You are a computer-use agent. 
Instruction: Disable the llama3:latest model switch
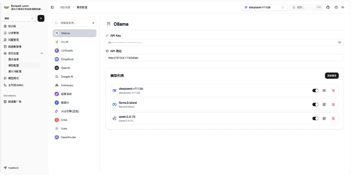click(315, 105)
